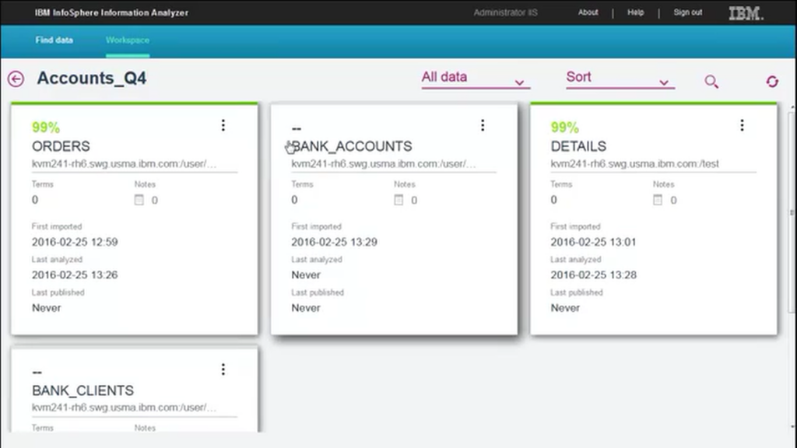Click the 99% quality score on ORDERS
This screenshot has width=797, height=448.
[x=46, y=128]
